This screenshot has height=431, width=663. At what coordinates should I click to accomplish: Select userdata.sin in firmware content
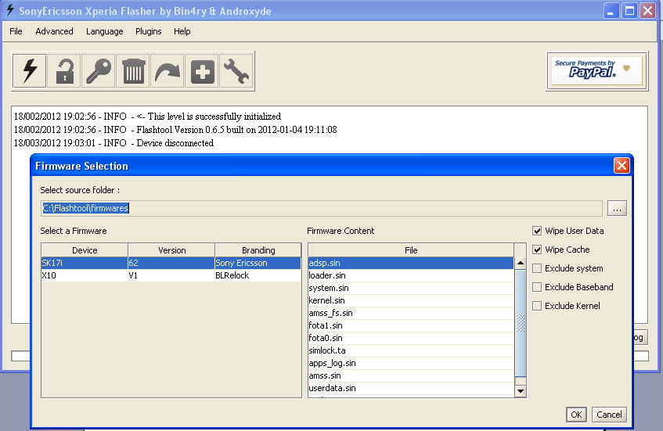point(411,388)
